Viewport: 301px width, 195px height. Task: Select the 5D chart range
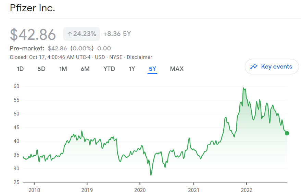tap(41, 69)
